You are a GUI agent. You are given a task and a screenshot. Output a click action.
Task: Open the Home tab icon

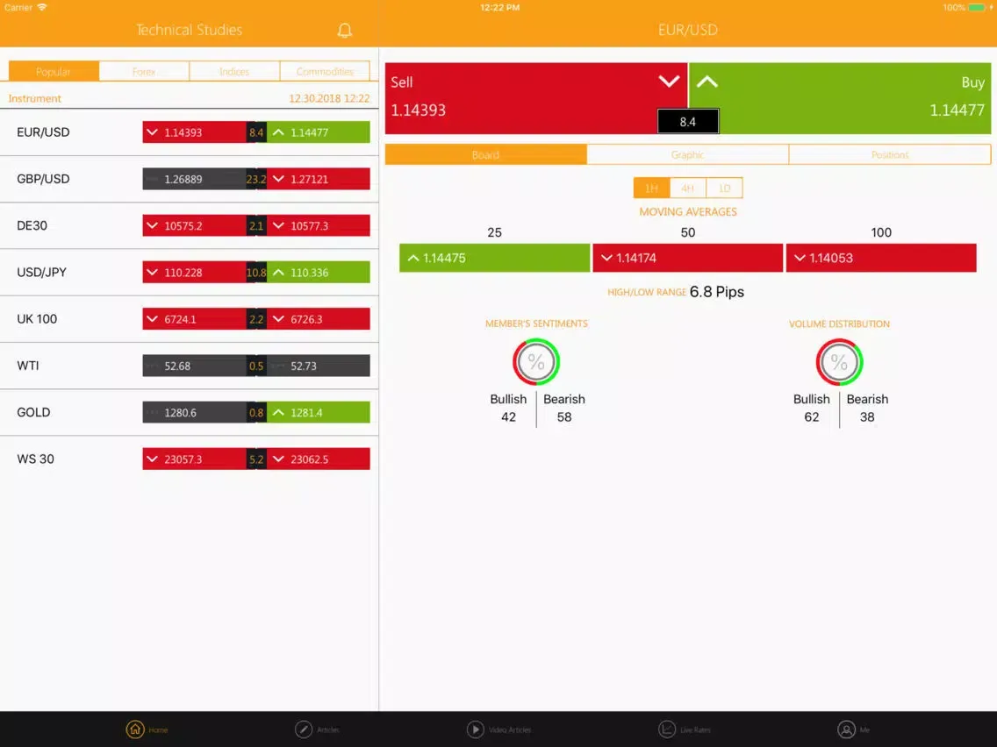(x=135, y=729)
